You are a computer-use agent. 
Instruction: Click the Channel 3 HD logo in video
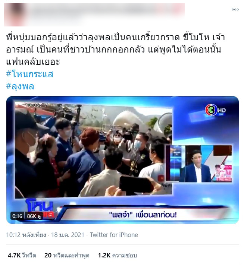tap(215, 110)
